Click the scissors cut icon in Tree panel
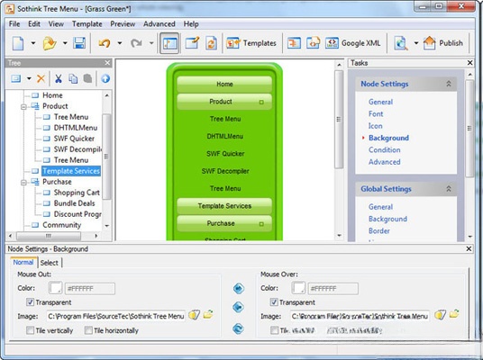 [59, 79]
